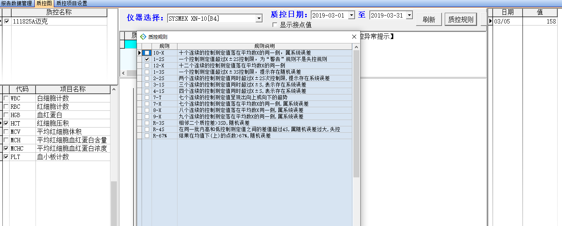The image size is (562, 226).
Task: Select the R-67% rule description text
Action: pyautogui.click(x=225, y=136)
